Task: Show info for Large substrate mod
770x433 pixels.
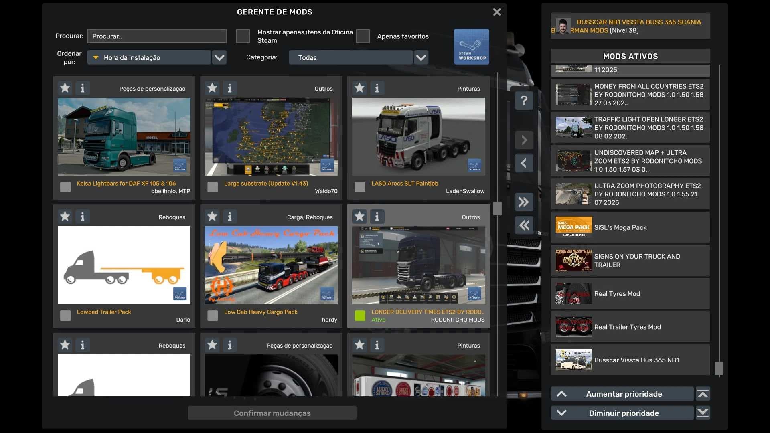Action: tap(230, 88)
